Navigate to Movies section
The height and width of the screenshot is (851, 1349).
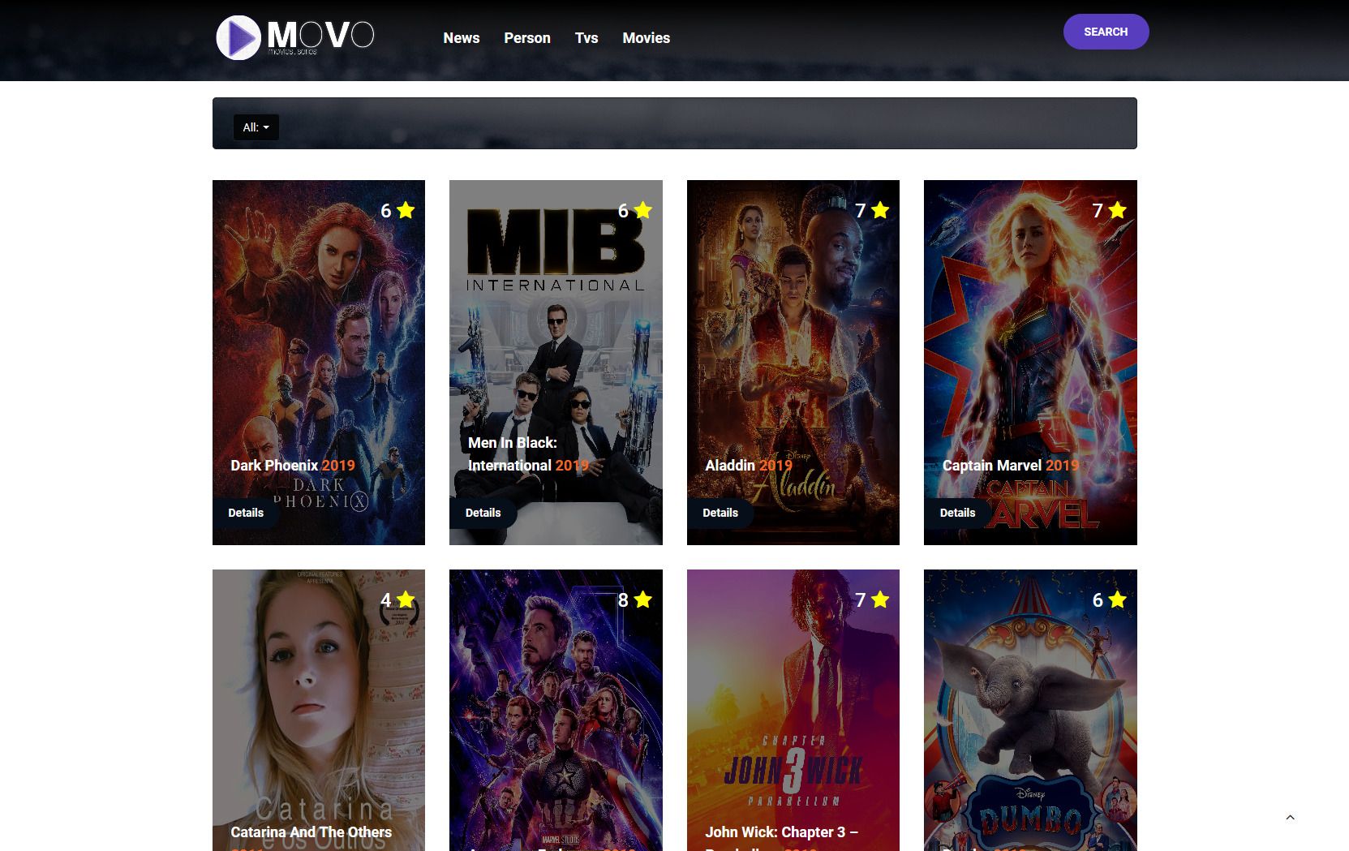click(647, 38)
